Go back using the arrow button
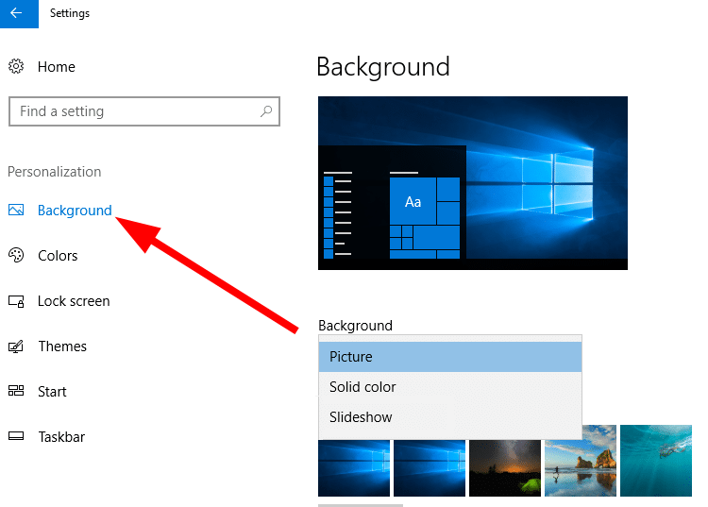The width and height of the screenshot is (708, 507). [19, 13]
